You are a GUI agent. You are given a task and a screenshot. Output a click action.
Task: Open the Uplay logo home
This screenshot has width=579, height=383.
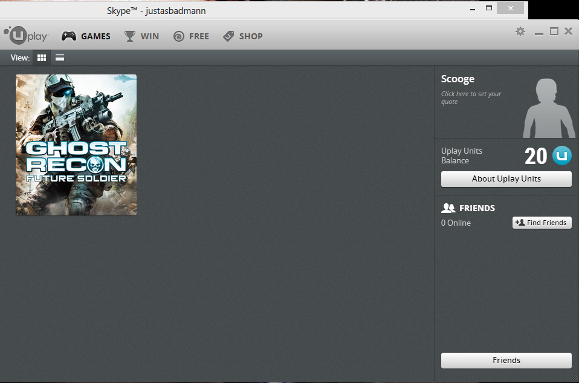click(x=26, y=36)
